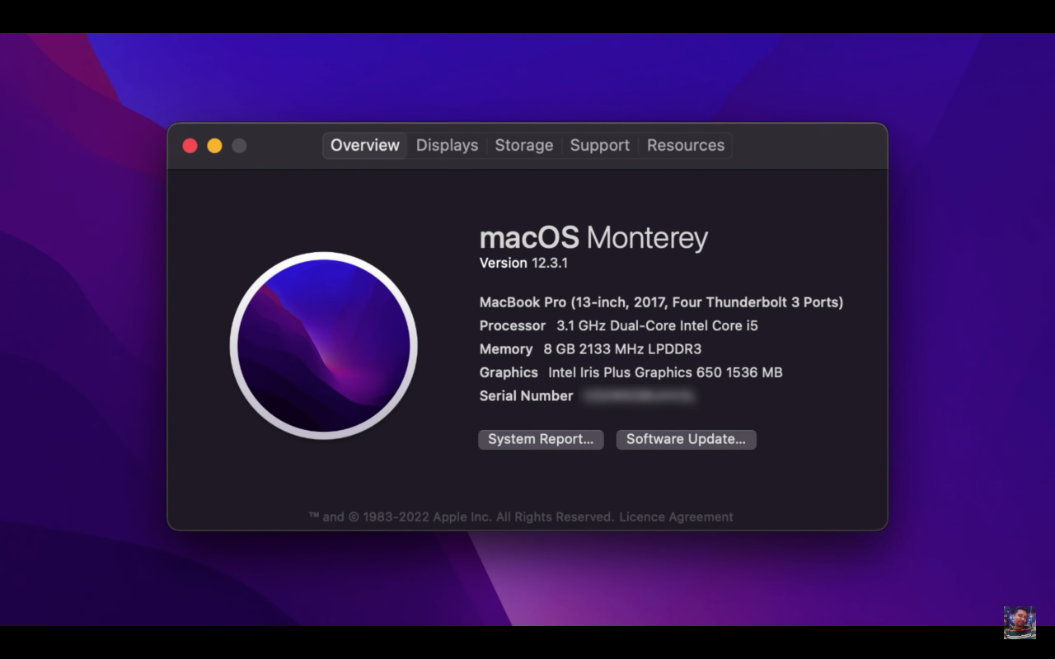
Task: Click the System Report button
Action: (x=541, y=439)
